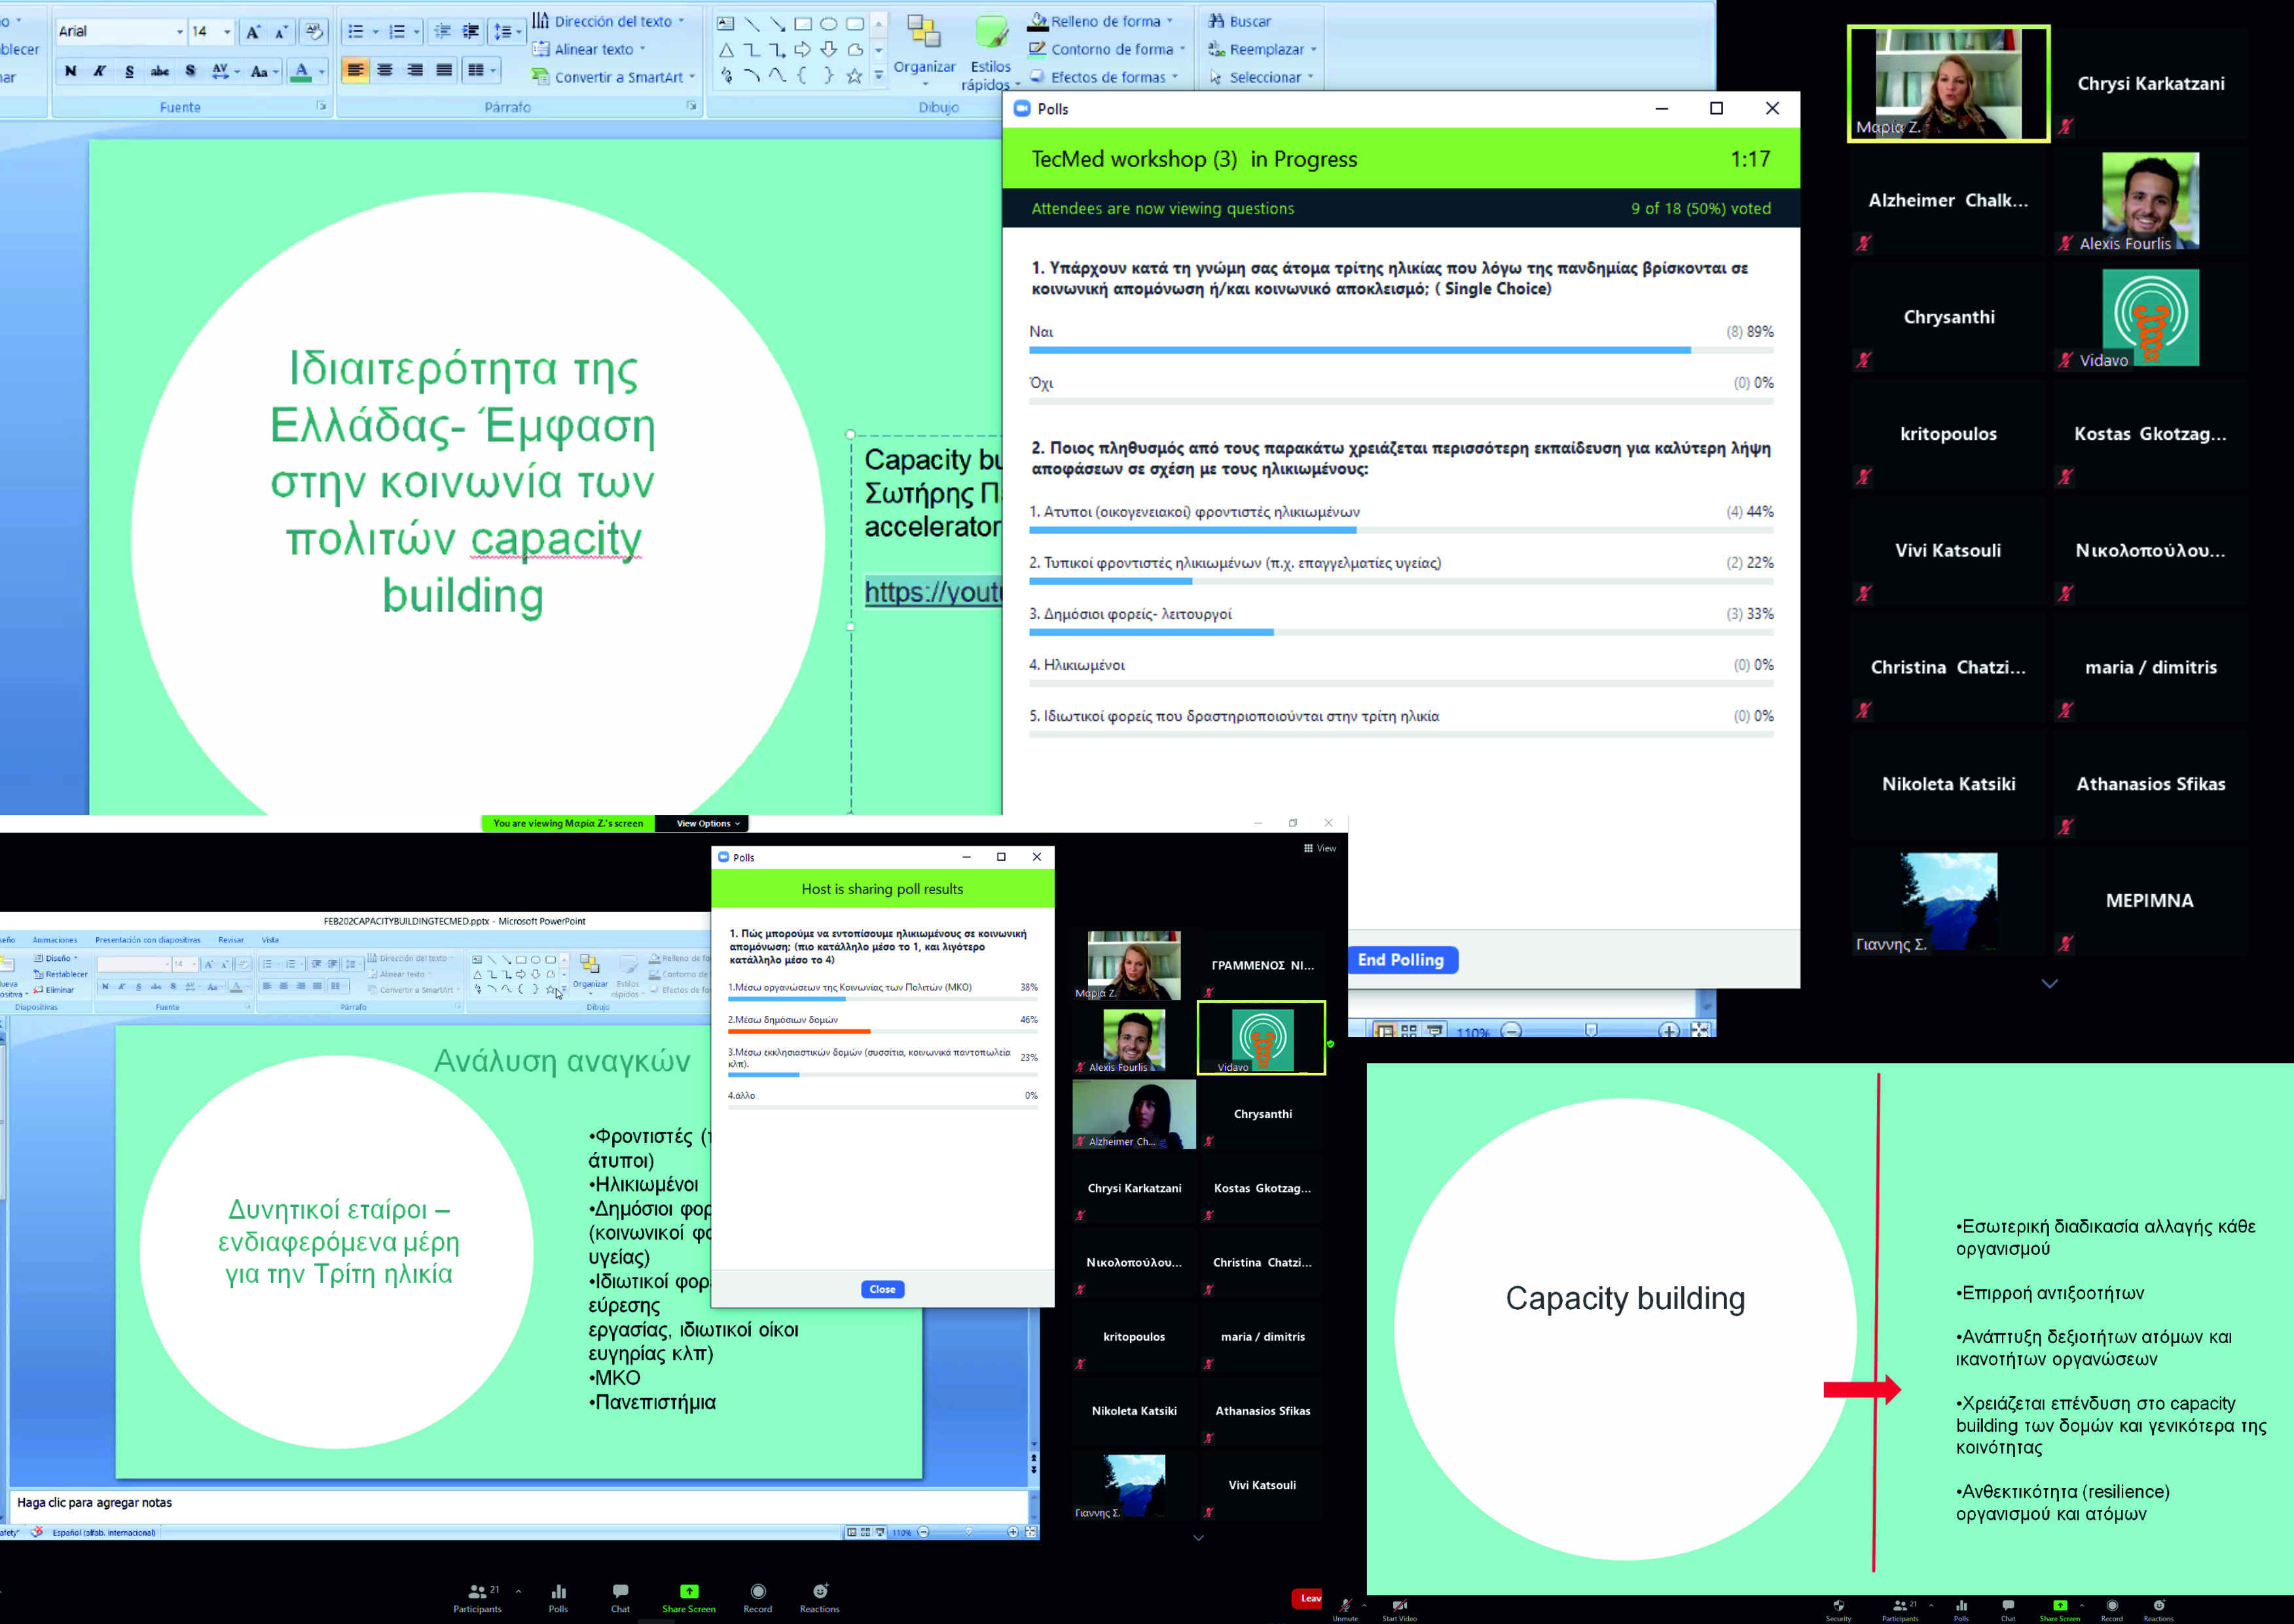Increase font size with the large A icon near Arial
Viewport: 2294px width, 1624px height.
253,32
